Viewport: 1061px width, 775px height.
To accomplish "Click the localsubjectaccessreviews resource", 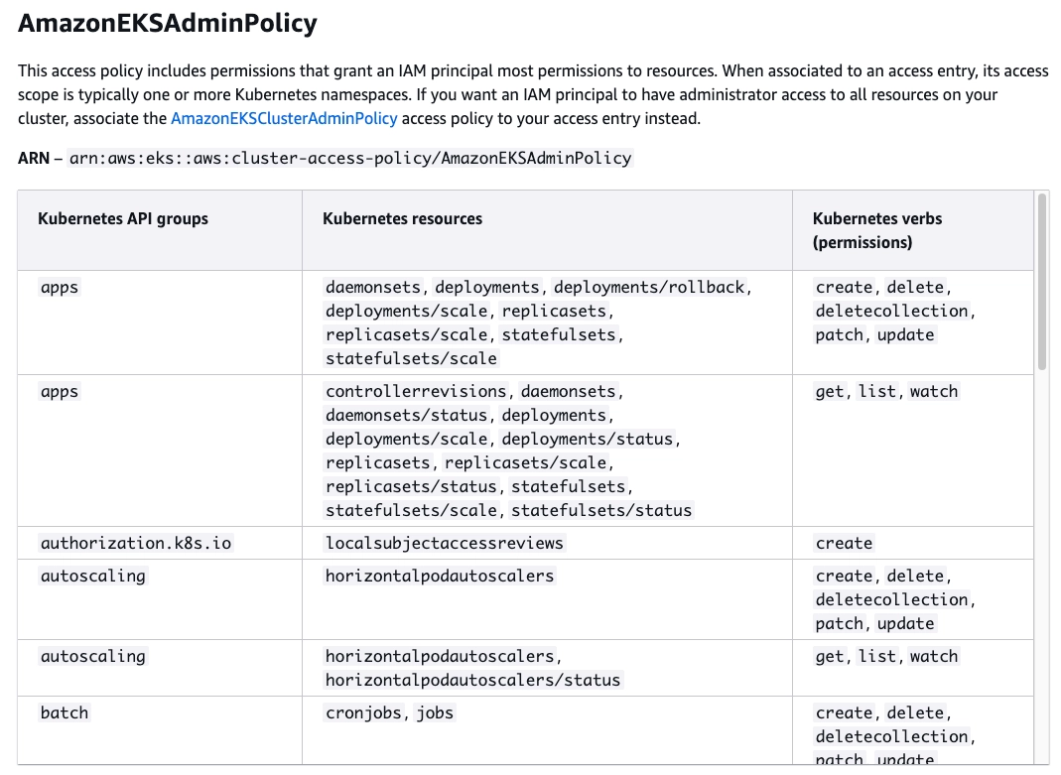I will 444,543.
